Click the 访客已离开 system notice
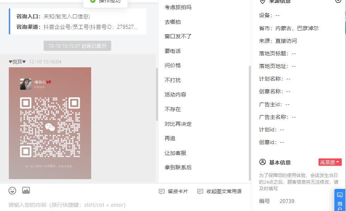The image size is (346, 211). (x=77, y=46)
